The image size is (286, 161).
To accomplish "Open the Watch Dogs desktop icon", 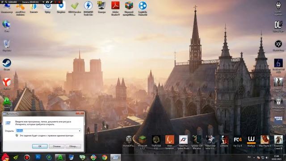I will pos(278,44).
